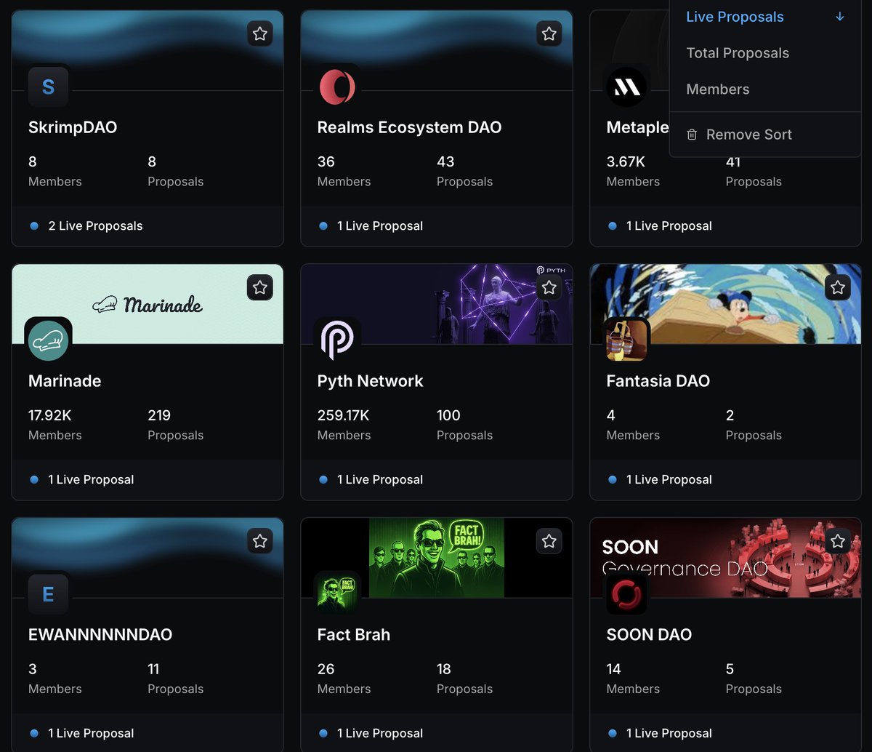Click Realms Ecosystem DAO's '43' proposals count

coord(445,161)
